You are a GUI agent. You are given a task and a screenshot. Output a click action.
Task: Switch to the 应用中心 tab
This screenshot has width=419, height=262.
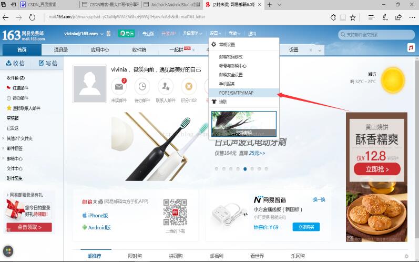(100, 50)
